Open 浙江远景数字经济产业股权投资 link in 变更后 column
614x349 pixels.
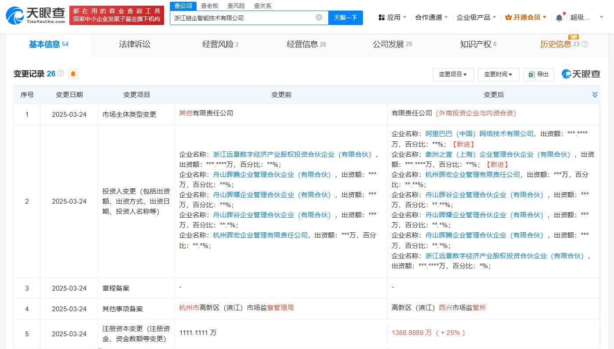[505, 255]
